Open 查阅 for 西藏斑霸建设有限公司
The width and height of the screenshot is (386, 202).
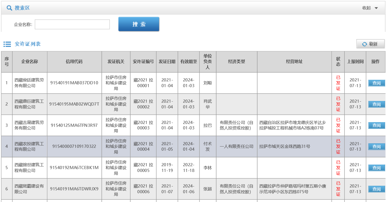pos(376,189)
